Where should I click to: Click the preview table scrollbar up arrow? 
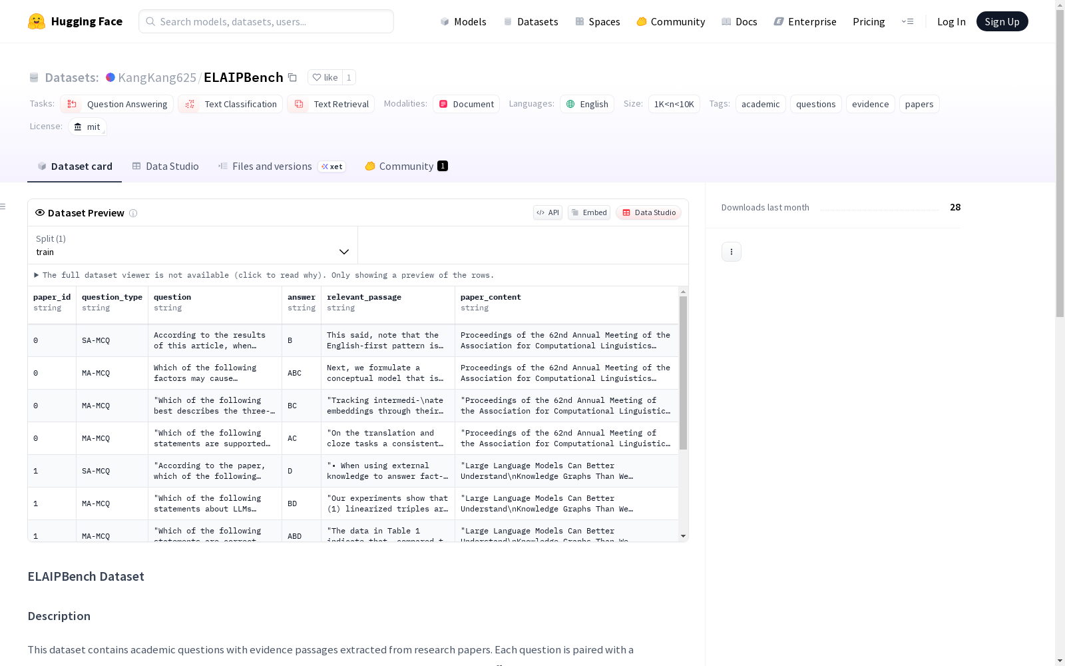683,292
